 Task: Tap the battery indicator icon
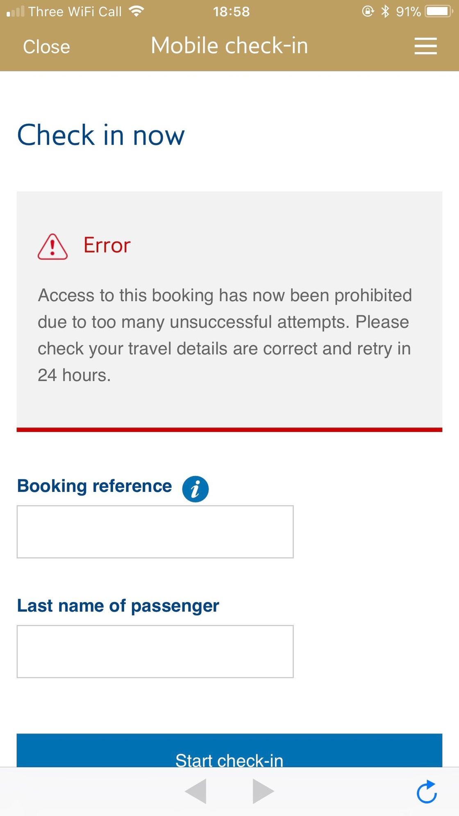[439, 11]
